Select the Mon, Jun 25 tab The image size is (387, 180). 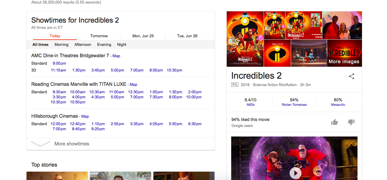tap(143, 36)
